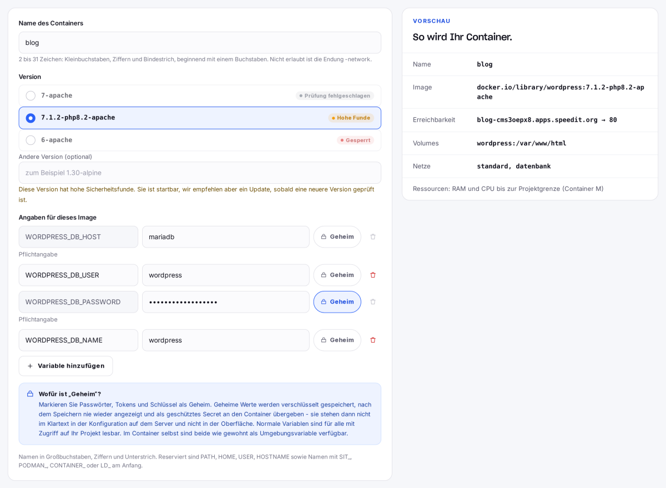The height and width of the screenshot is (488, 666).
Task: Edit the container name field containing blog
Action: click(200, 42)
